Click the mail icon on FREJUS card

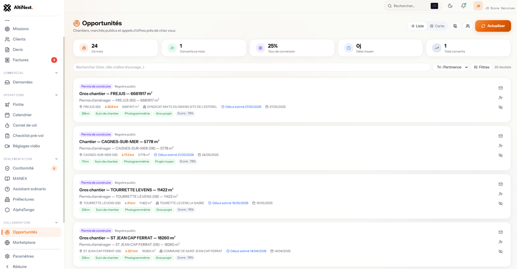(x=501, y=88)
